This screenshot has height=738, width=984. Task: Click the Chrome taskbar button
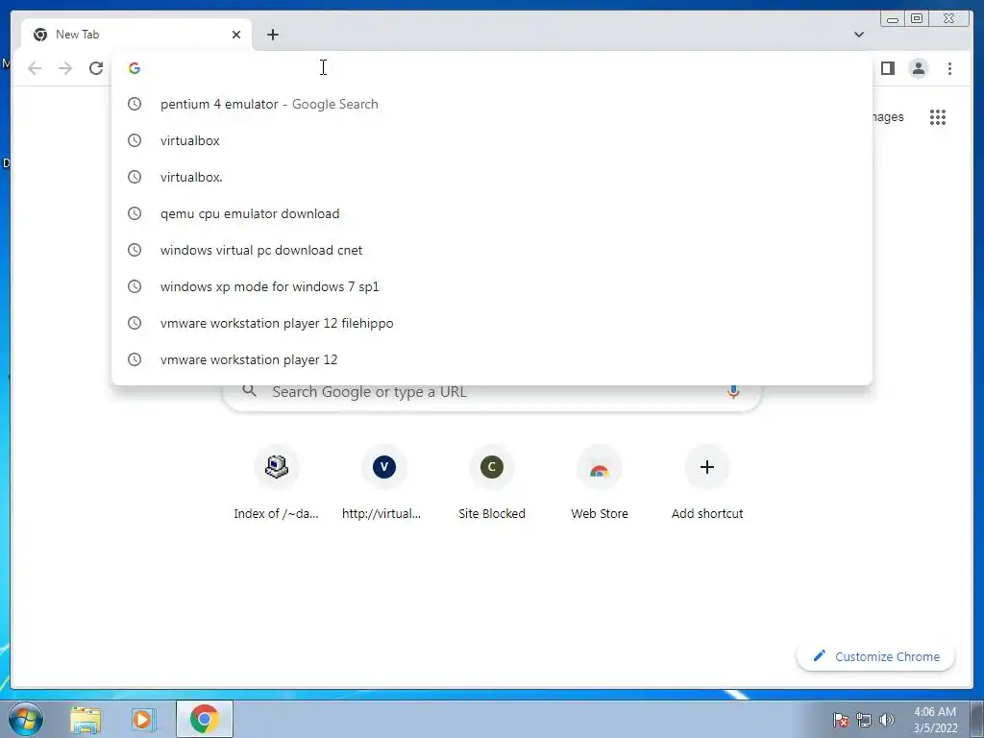coord(205,719)
